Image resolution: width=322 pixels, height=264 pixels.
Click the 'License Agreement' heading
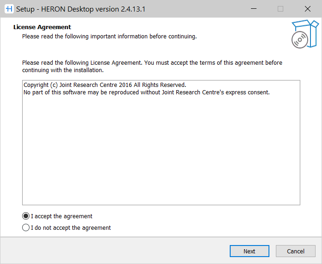tap(42, 27)
